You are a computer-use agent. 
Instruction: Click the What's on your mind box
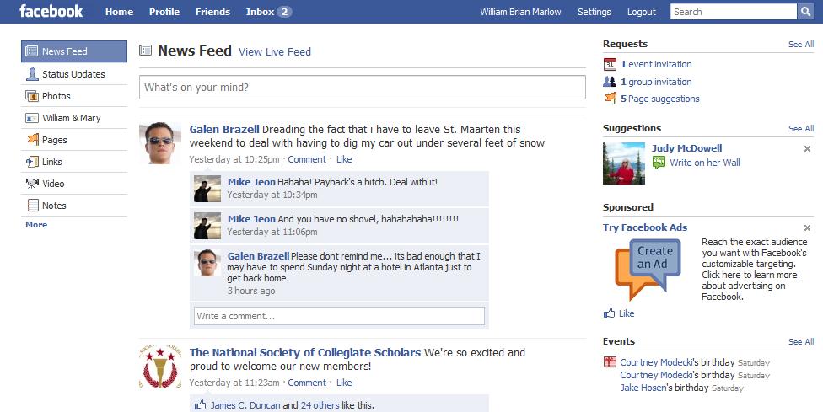pyautogui.click(x=362, y=88)
